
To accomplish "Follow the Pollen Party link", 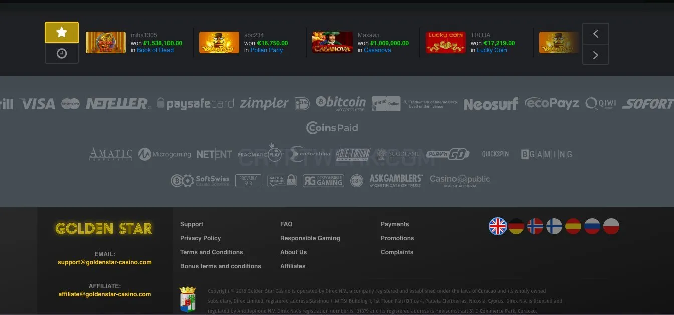I will (267, 50).
